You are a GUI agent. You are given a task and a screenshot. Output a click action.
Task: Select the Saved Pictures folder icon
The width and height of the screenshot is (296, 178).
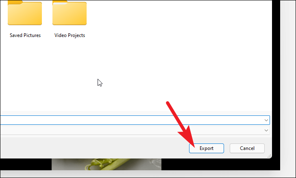point(25,13)
